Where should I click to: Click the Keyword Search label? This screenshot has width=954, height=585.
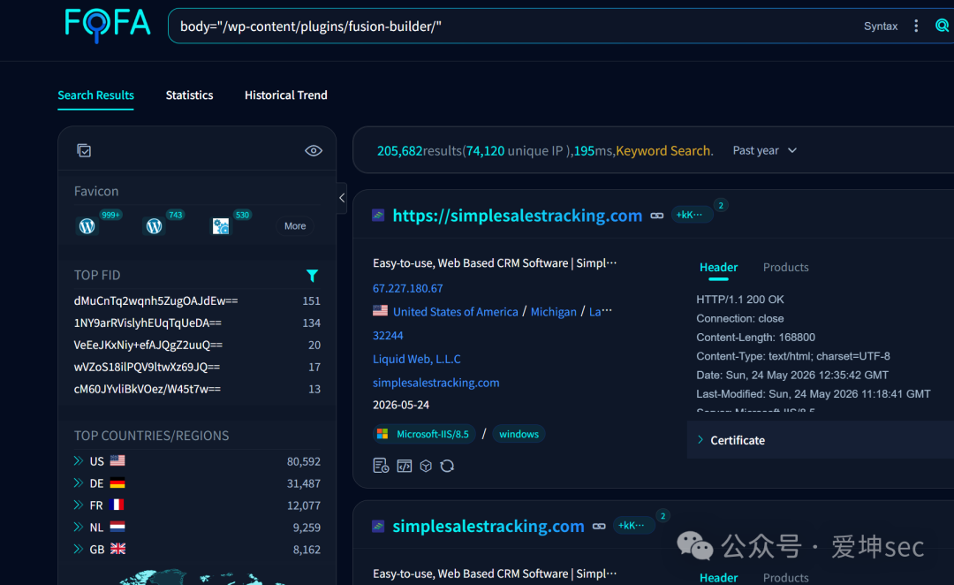click(663, 150)
